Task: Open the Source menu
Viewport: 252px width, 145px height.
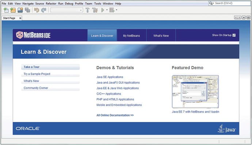Action: (x=39, y=4)
